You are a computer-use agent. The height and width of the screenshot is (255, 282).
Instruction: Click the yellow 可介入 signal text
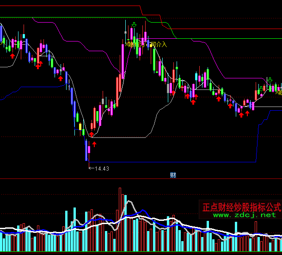point(159,45)
